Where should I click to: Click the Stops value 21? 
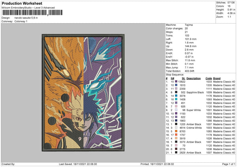coord(186,32)
